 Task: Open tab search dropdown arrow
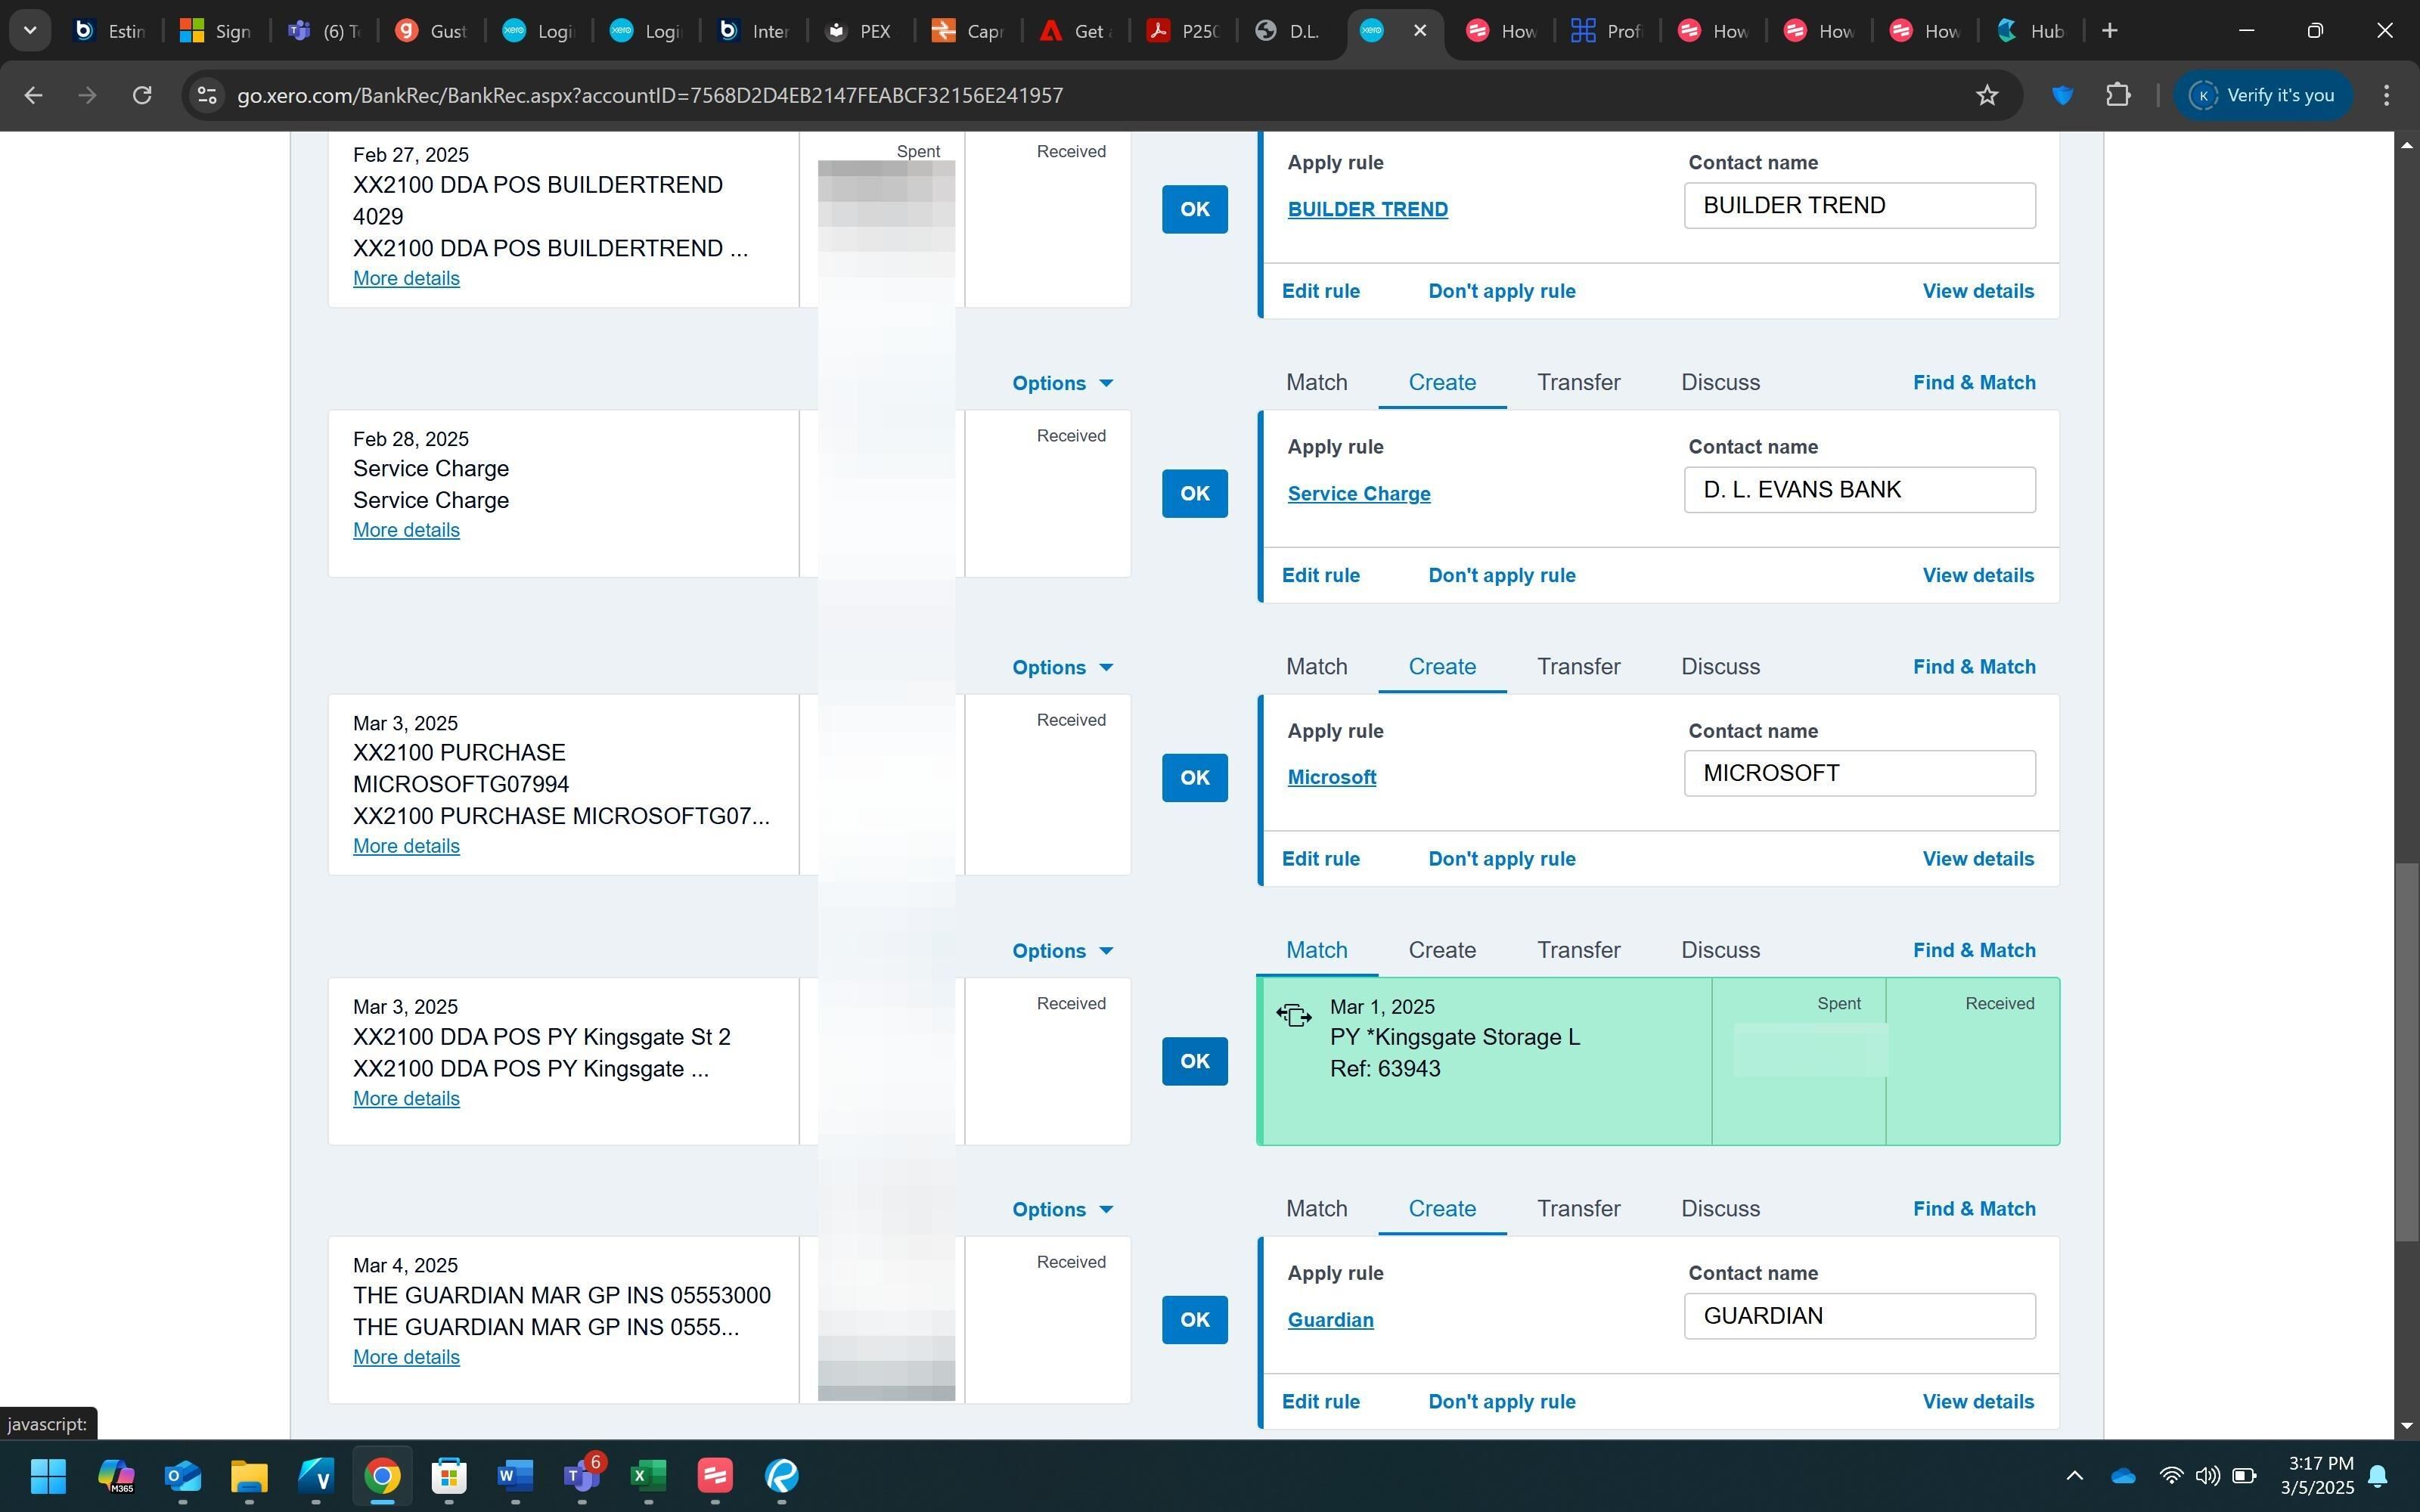pos(30,31)
